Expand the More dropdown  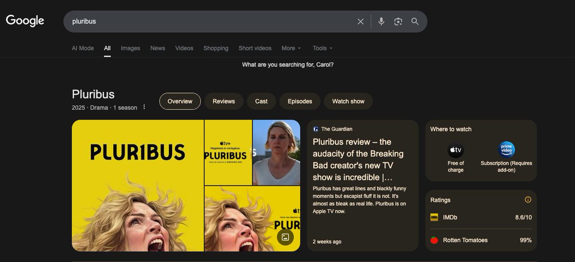point(291,48)
